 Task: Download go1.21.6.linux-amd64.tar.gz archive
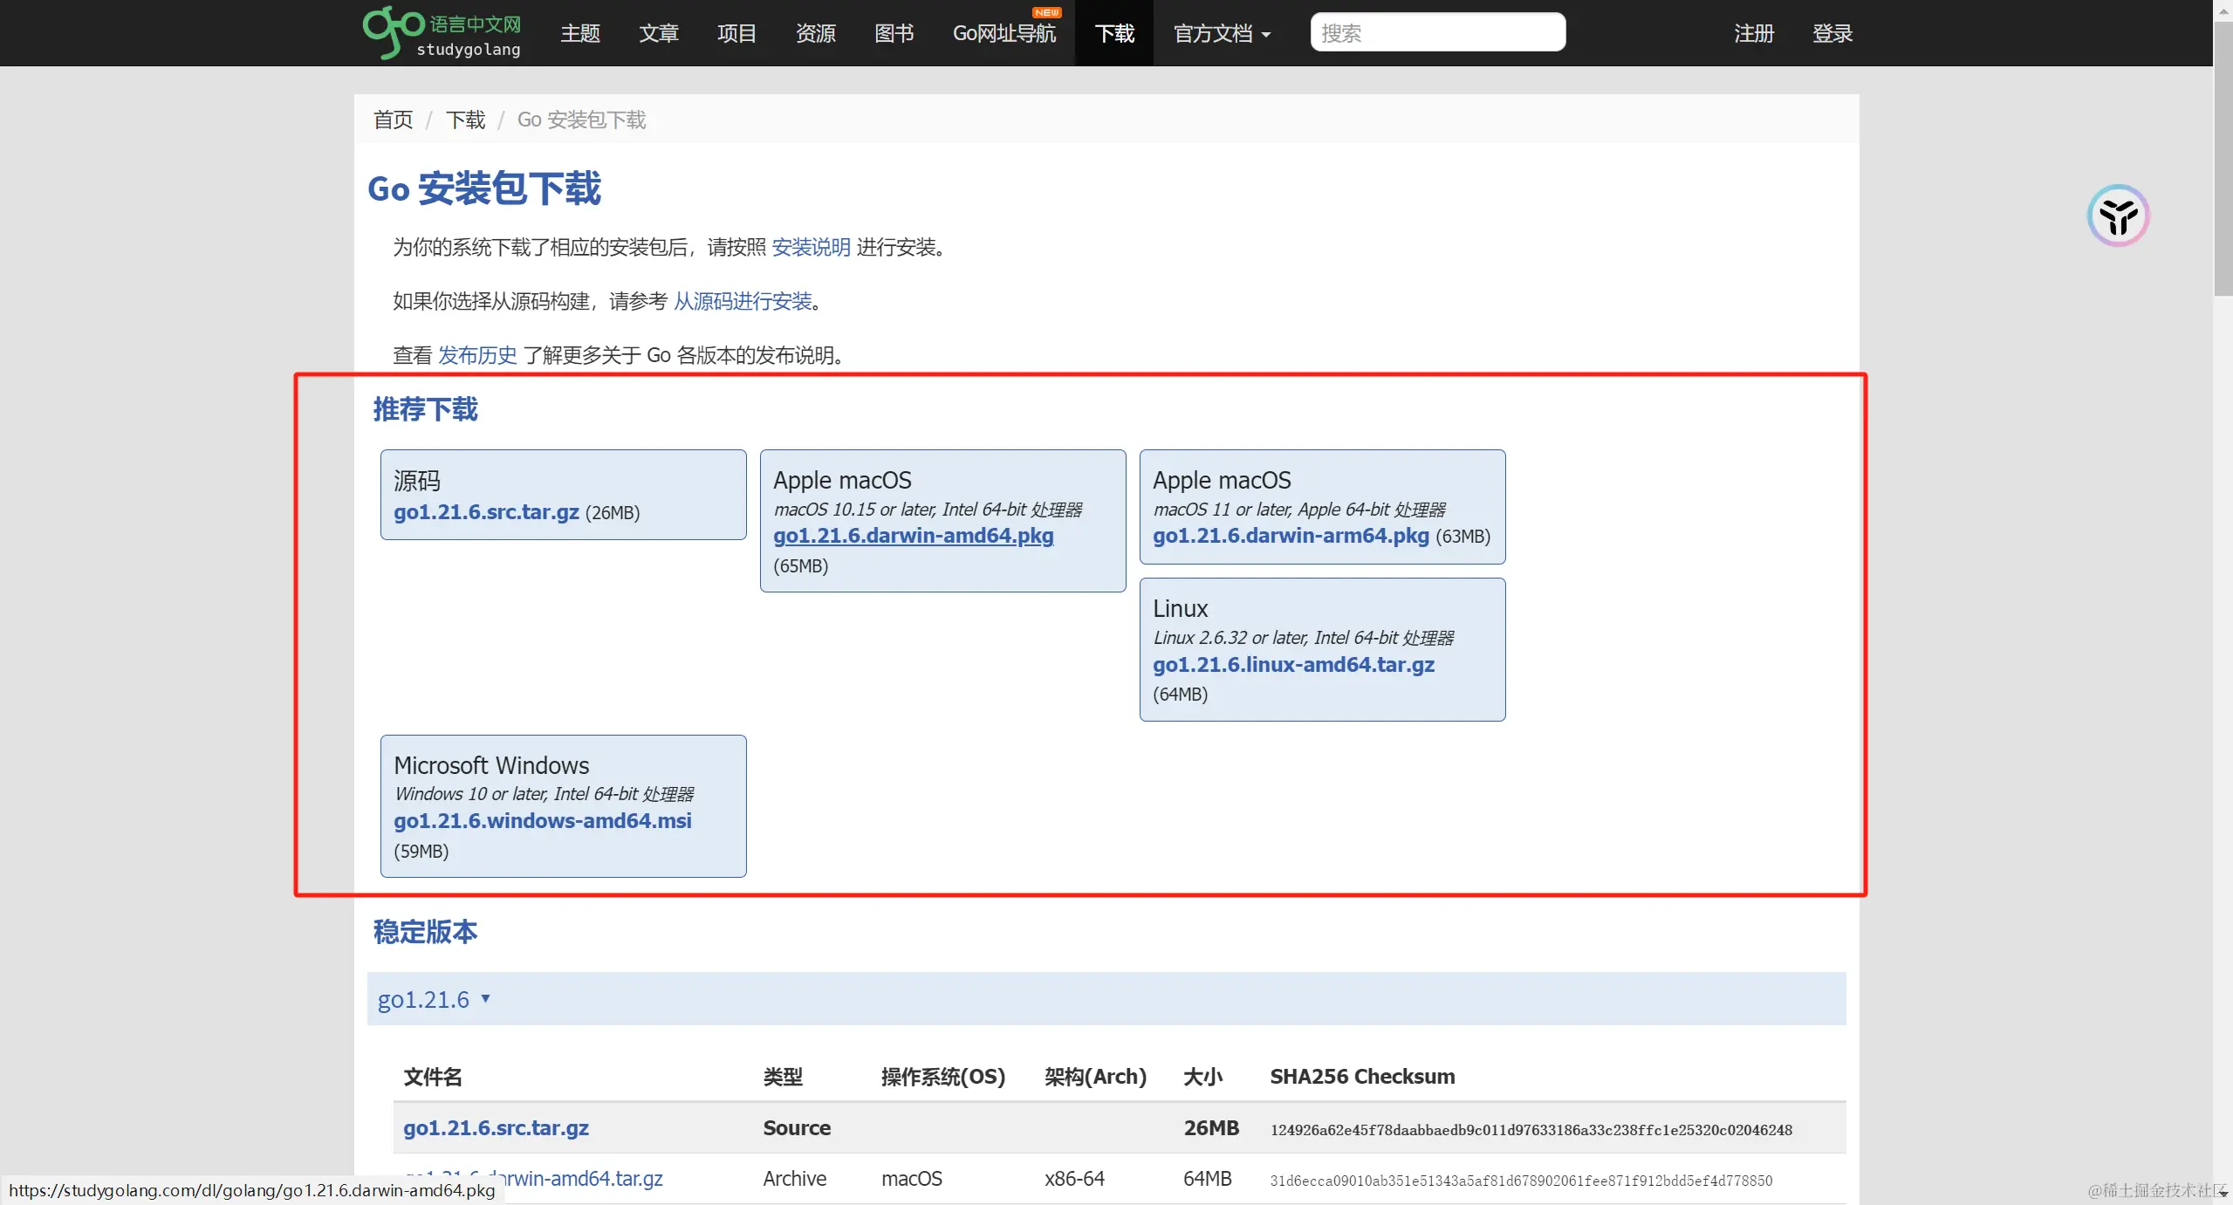click(1293, 665)
